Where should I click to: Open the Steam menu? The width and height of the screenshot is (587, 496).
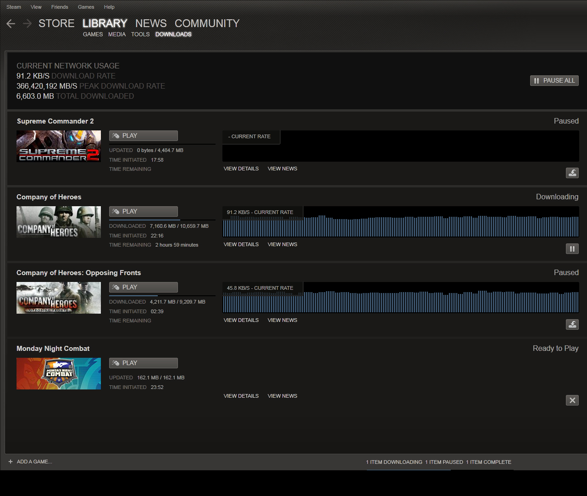pyautogui.click(x=14, y=7)
